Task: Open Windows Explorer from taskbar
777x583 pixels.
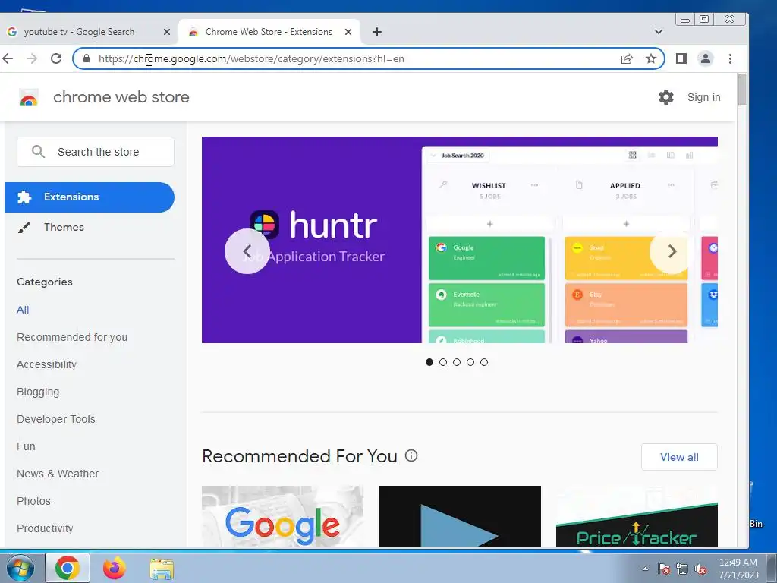Action: [162, 569]
